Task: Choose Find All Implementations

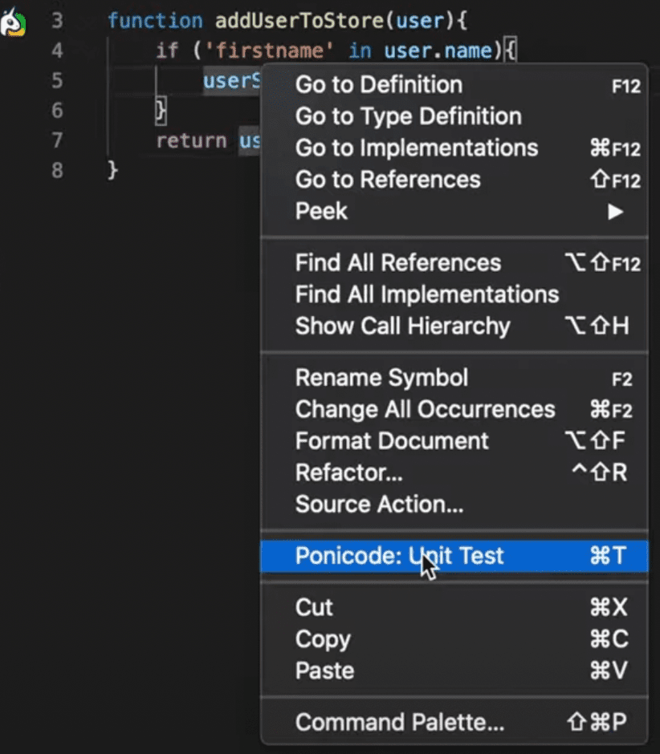Action: point(454,294)
